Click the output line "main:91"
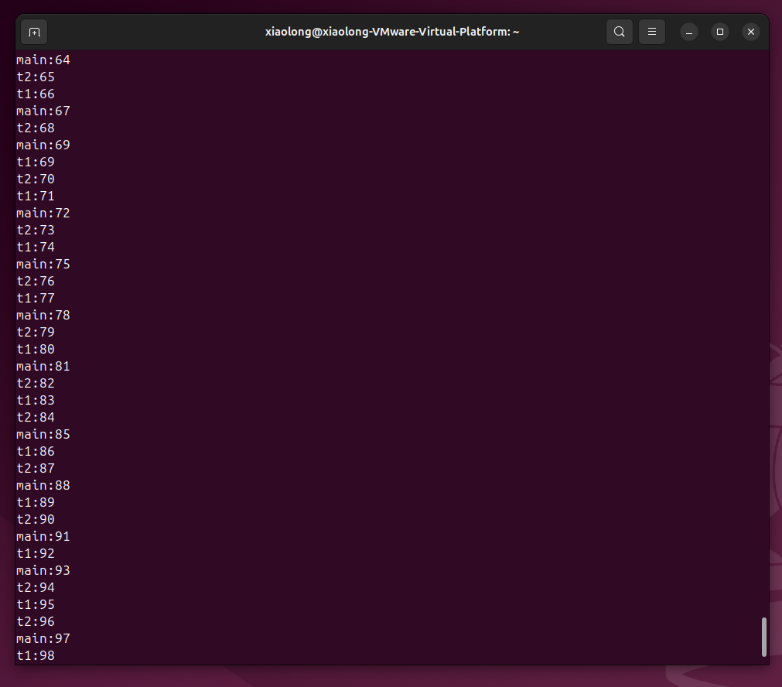This screenshot has width=782, height=687. [43, 536]
